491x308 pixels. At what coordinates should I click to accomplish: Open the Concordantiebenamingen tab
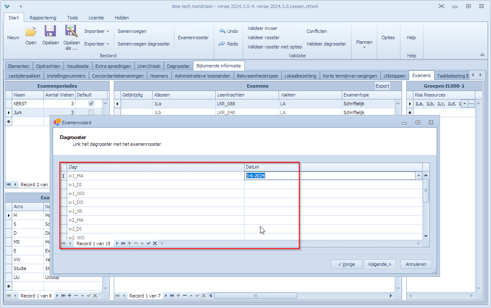click(118, 76)
